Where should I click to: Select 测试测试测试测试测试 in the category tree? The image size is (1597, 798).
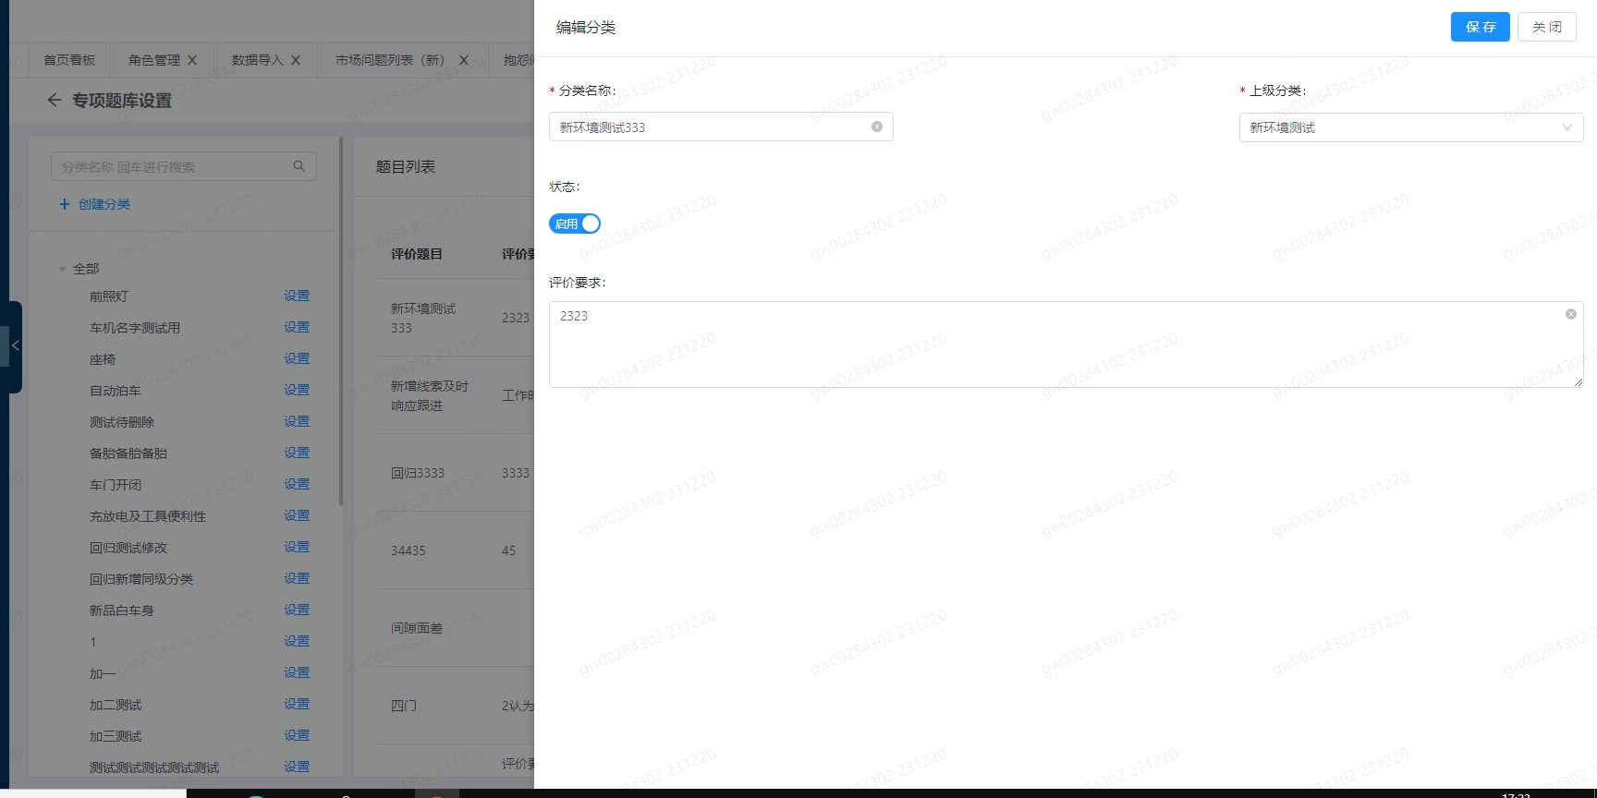154,768
